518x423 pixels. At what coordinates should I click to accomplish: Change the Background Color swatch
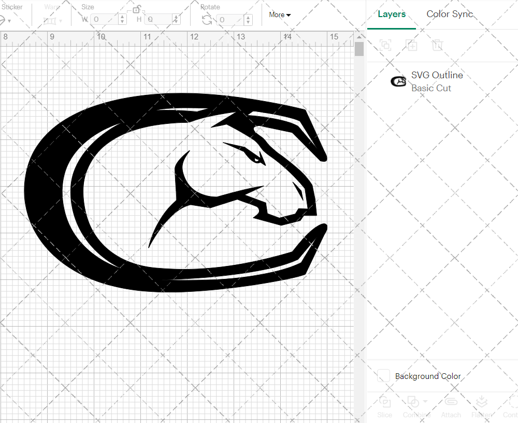(x=383, y=376)
